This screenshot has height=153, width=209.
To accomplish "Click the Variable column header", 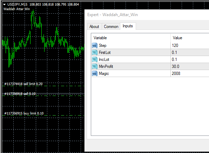I will tap(131, 38).
